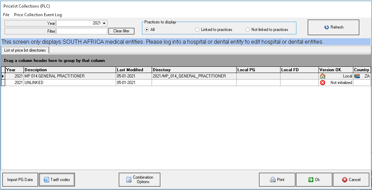This screenshot has height=190, width=372.
Task: Click inside the Filter text field
Action: (x=82, y=31)
